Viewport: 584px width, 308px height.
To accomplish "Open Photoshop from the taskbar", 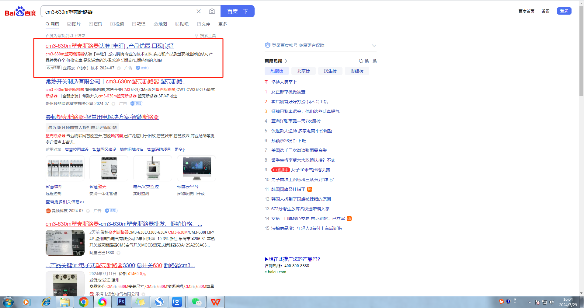I will 121,302.
